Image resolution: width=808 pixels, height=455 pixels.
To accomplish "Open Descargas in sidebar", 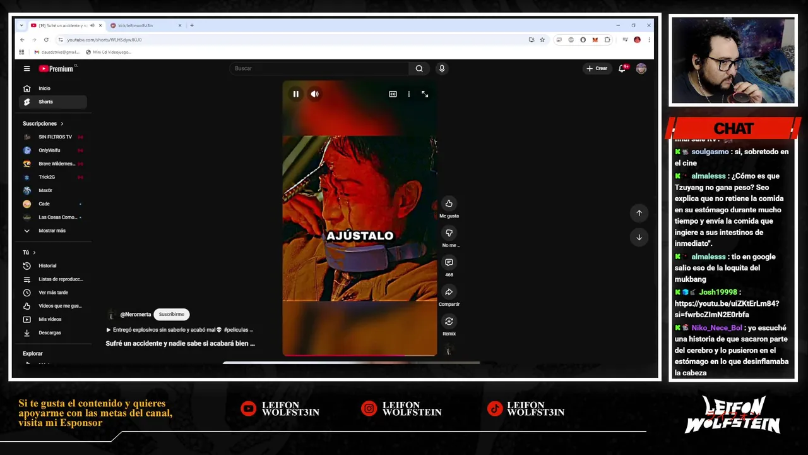I will (x=52, y=332).
